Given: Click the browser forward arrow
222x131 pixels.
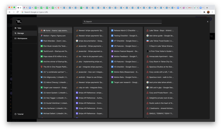Looking at the screenshot, I should [13, 12].
